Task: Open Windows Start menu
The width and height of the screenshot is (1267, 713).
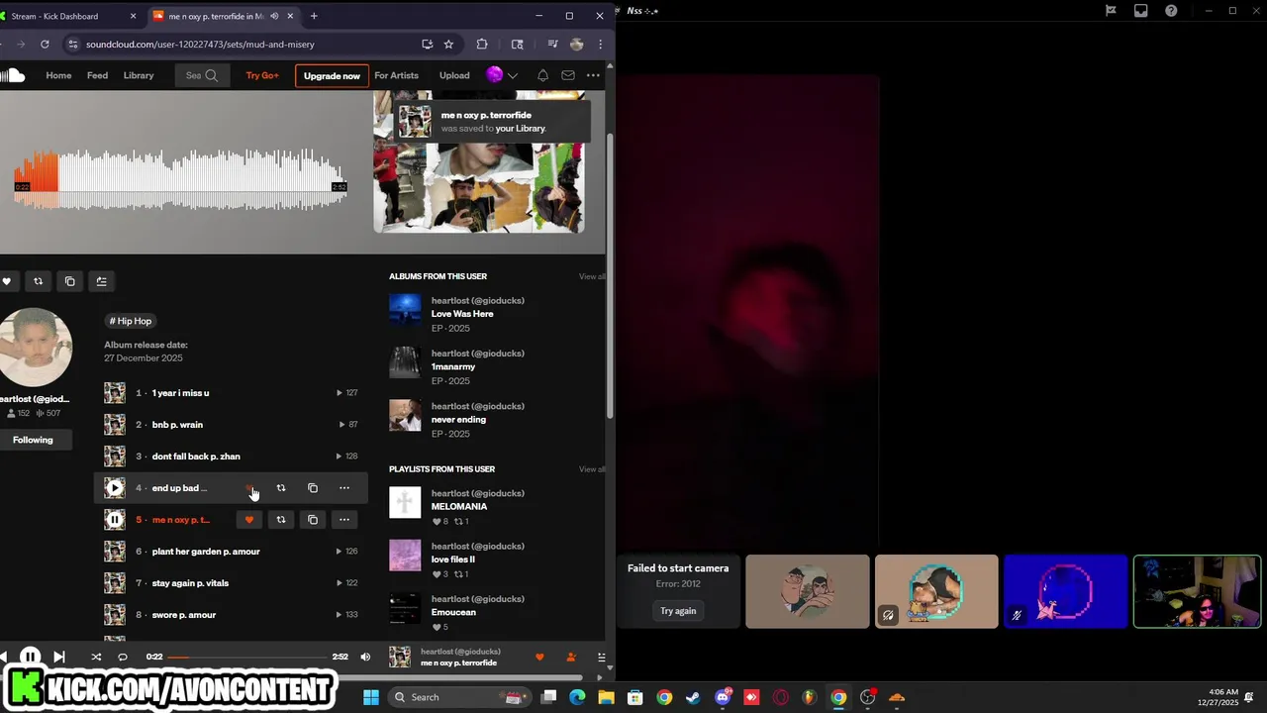Action: pyautogui.click(x=371, y=697)
